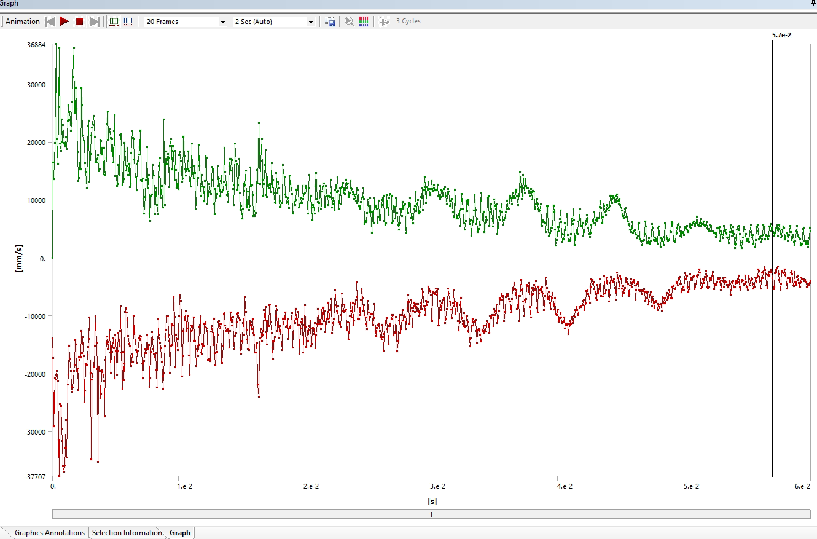
Task: Play the animation
Action: 64,22
